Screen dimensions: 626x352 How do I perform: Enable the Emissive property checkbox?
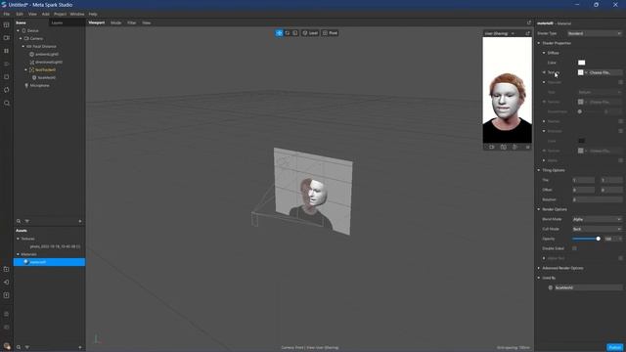coord(620,131)
